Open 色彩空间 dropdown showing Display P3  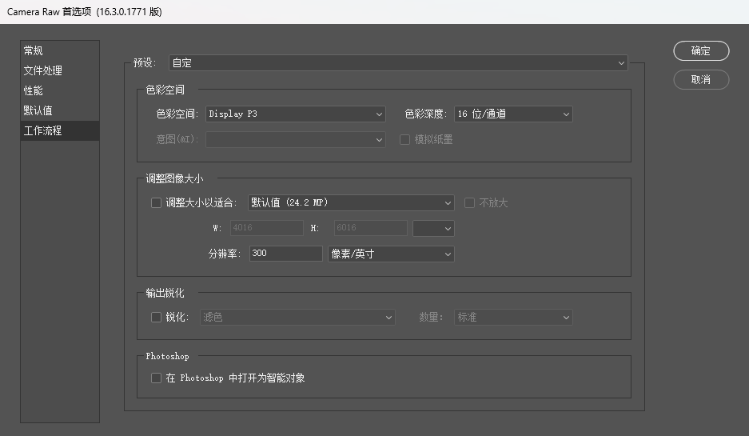tap(295, 114)
